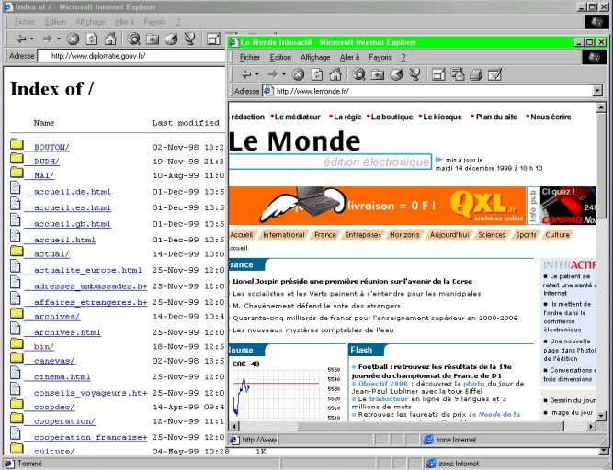Open the ? help menu in Le Monde window
This screenshot has height=470, width=613.
[403, 57]
